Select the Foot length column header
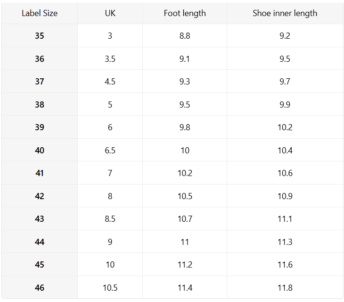The width and height of the screenshot is (344, 302). point(185,13)
